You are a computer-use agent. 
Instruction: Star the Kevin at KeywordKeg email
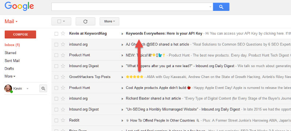pyautogui.click(x=63, y=33)
